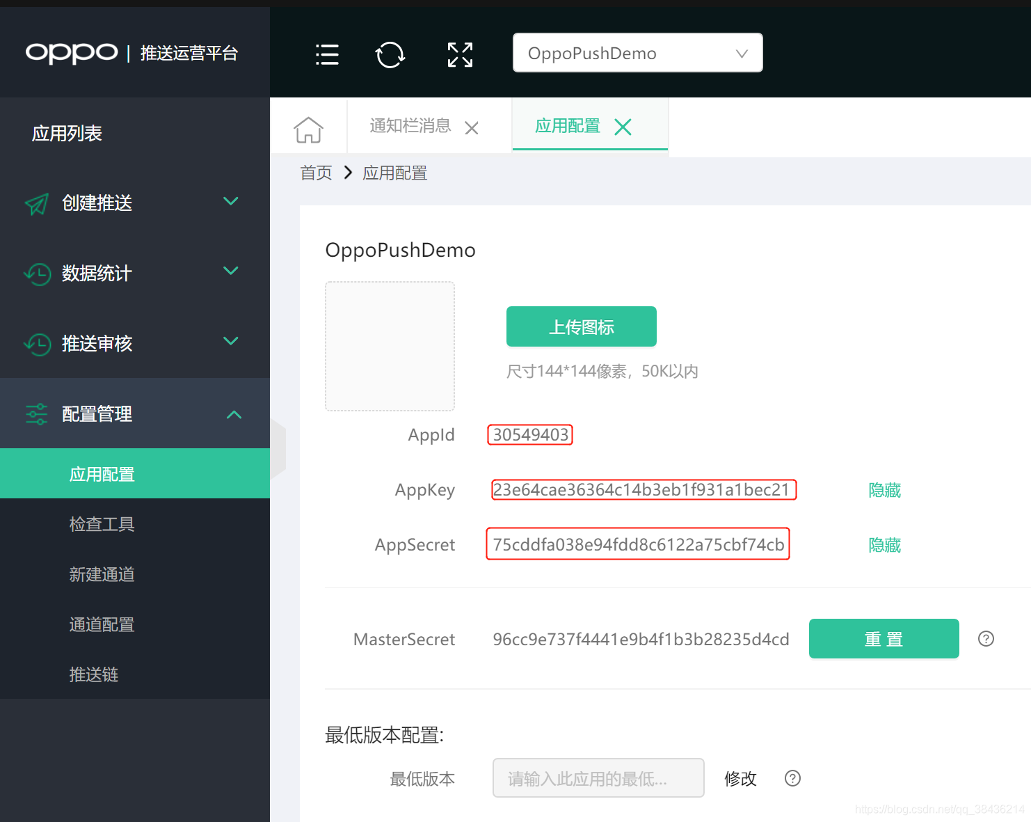Toggle the sidebar menu list icon

[x=327, y=54]
